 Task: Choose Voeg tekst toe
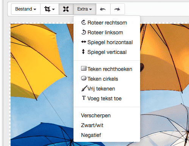(107, 98)
